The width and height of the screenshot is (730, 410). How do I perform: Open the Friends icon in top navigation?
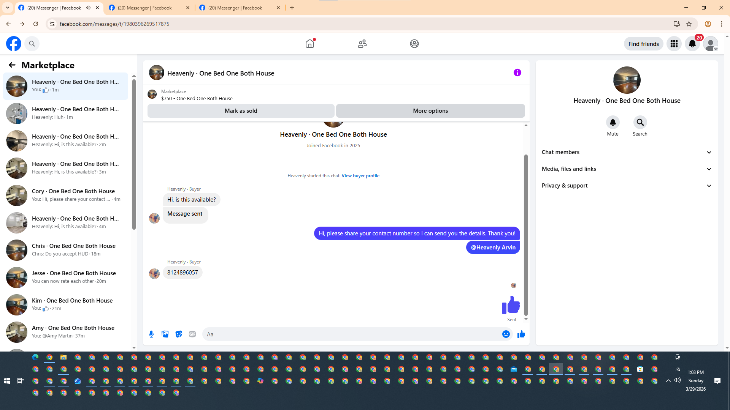click(362, 44)
